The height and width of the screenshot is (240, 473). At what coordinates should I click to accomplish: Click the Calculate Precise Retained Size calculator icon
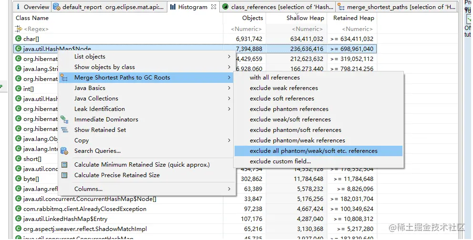coord(64,175)
